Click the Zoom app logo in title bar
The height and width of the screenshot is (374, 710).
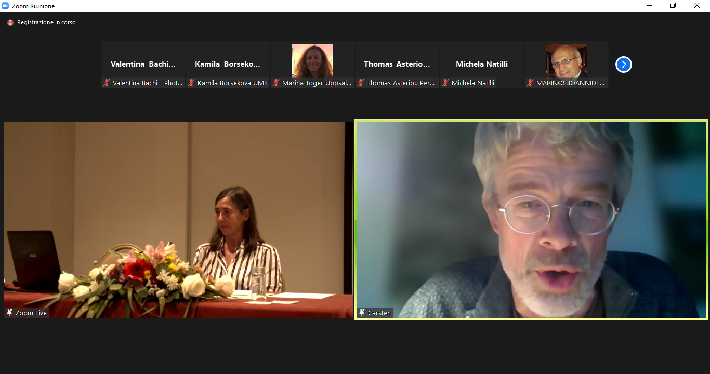pyautogui.click(x=6, y=6)
